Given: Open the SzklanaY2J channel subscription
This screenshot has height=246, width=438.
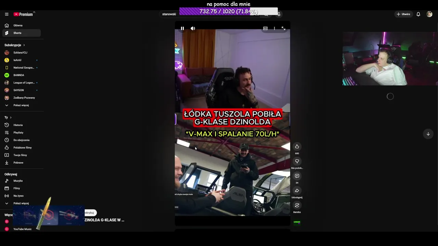Looking at the screenshot, I should (x=21, y=53).
